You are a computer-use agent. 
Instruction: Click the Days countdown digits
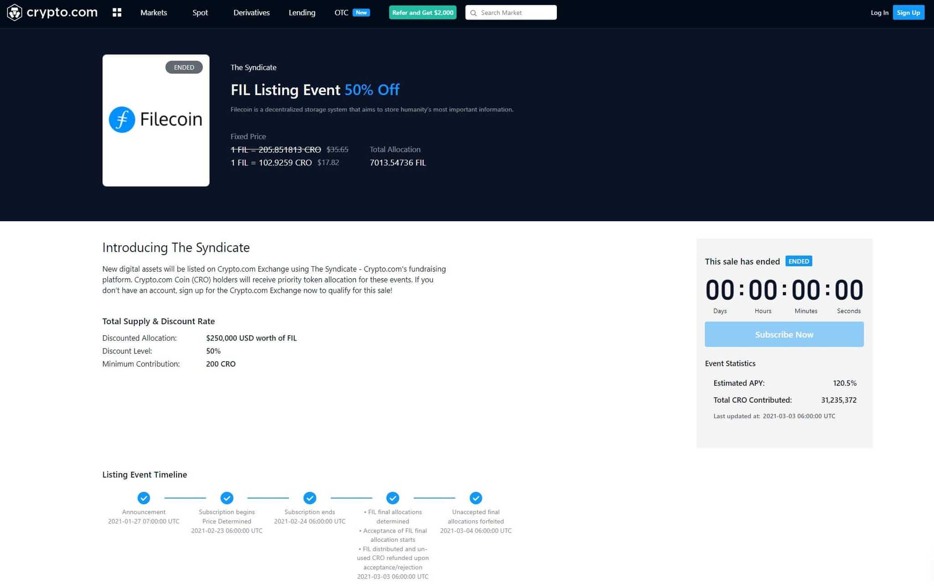pyautogui.click(x=720, y=290)
